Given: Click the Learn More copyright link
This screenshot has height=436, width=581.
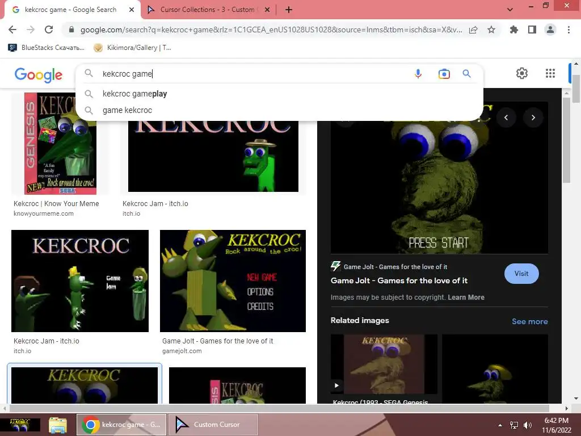Looking at the screenshot, I should (x=466, y=297).
